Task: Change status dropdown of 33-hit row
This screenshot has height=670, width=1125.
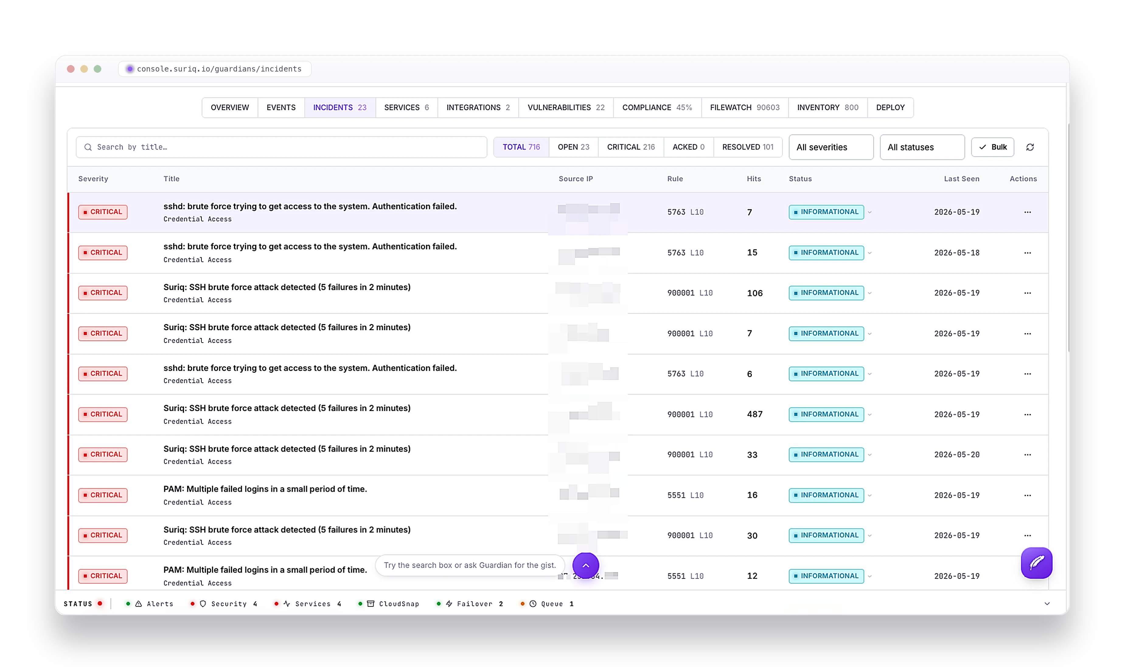Action: 830,454
